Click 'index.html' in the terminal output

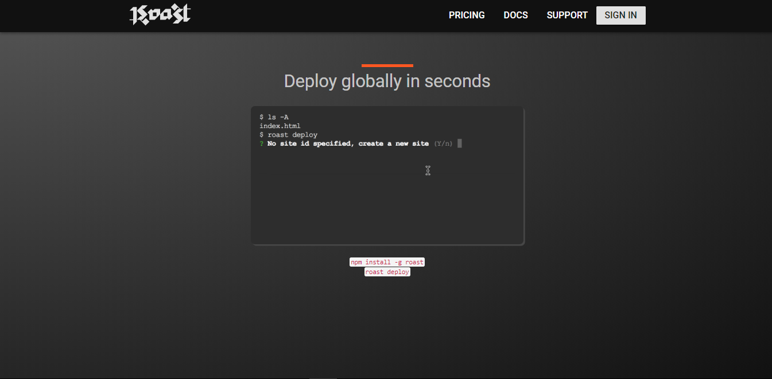click(x=280, y=126)
